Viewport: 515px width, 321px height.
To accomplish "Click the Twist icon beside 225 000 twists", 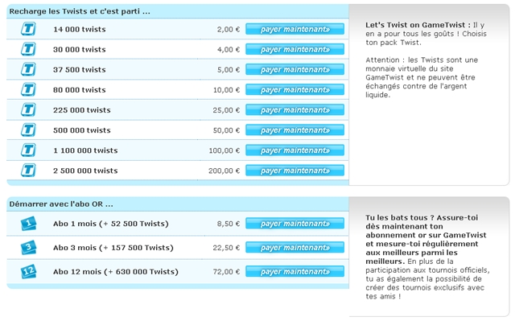I will click(x=28, y=109).
